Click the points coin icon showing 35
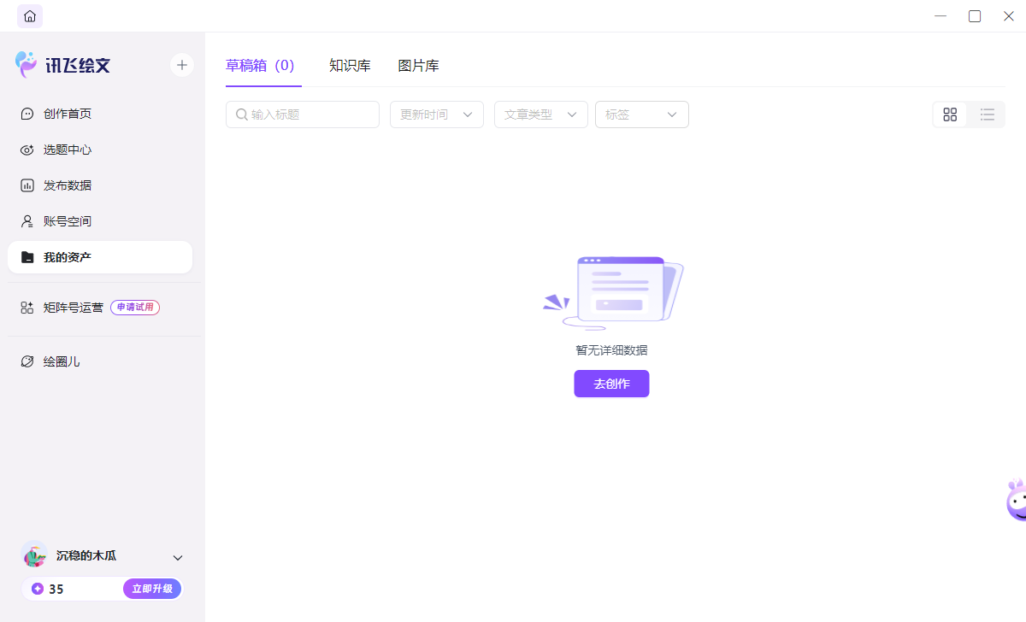 pyautogui.click(x=38, y=589)
